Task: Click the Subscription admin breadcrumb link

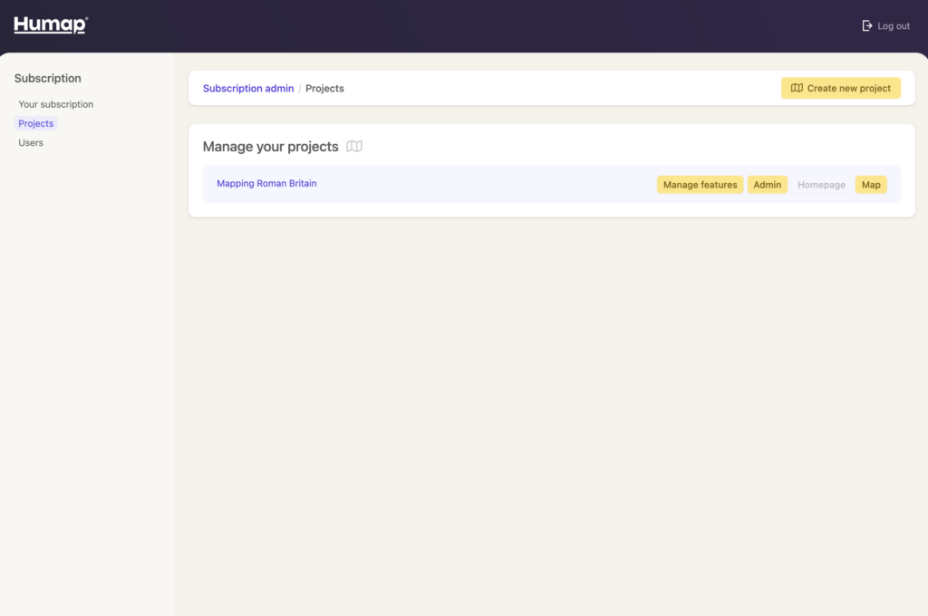Action: 248,89
